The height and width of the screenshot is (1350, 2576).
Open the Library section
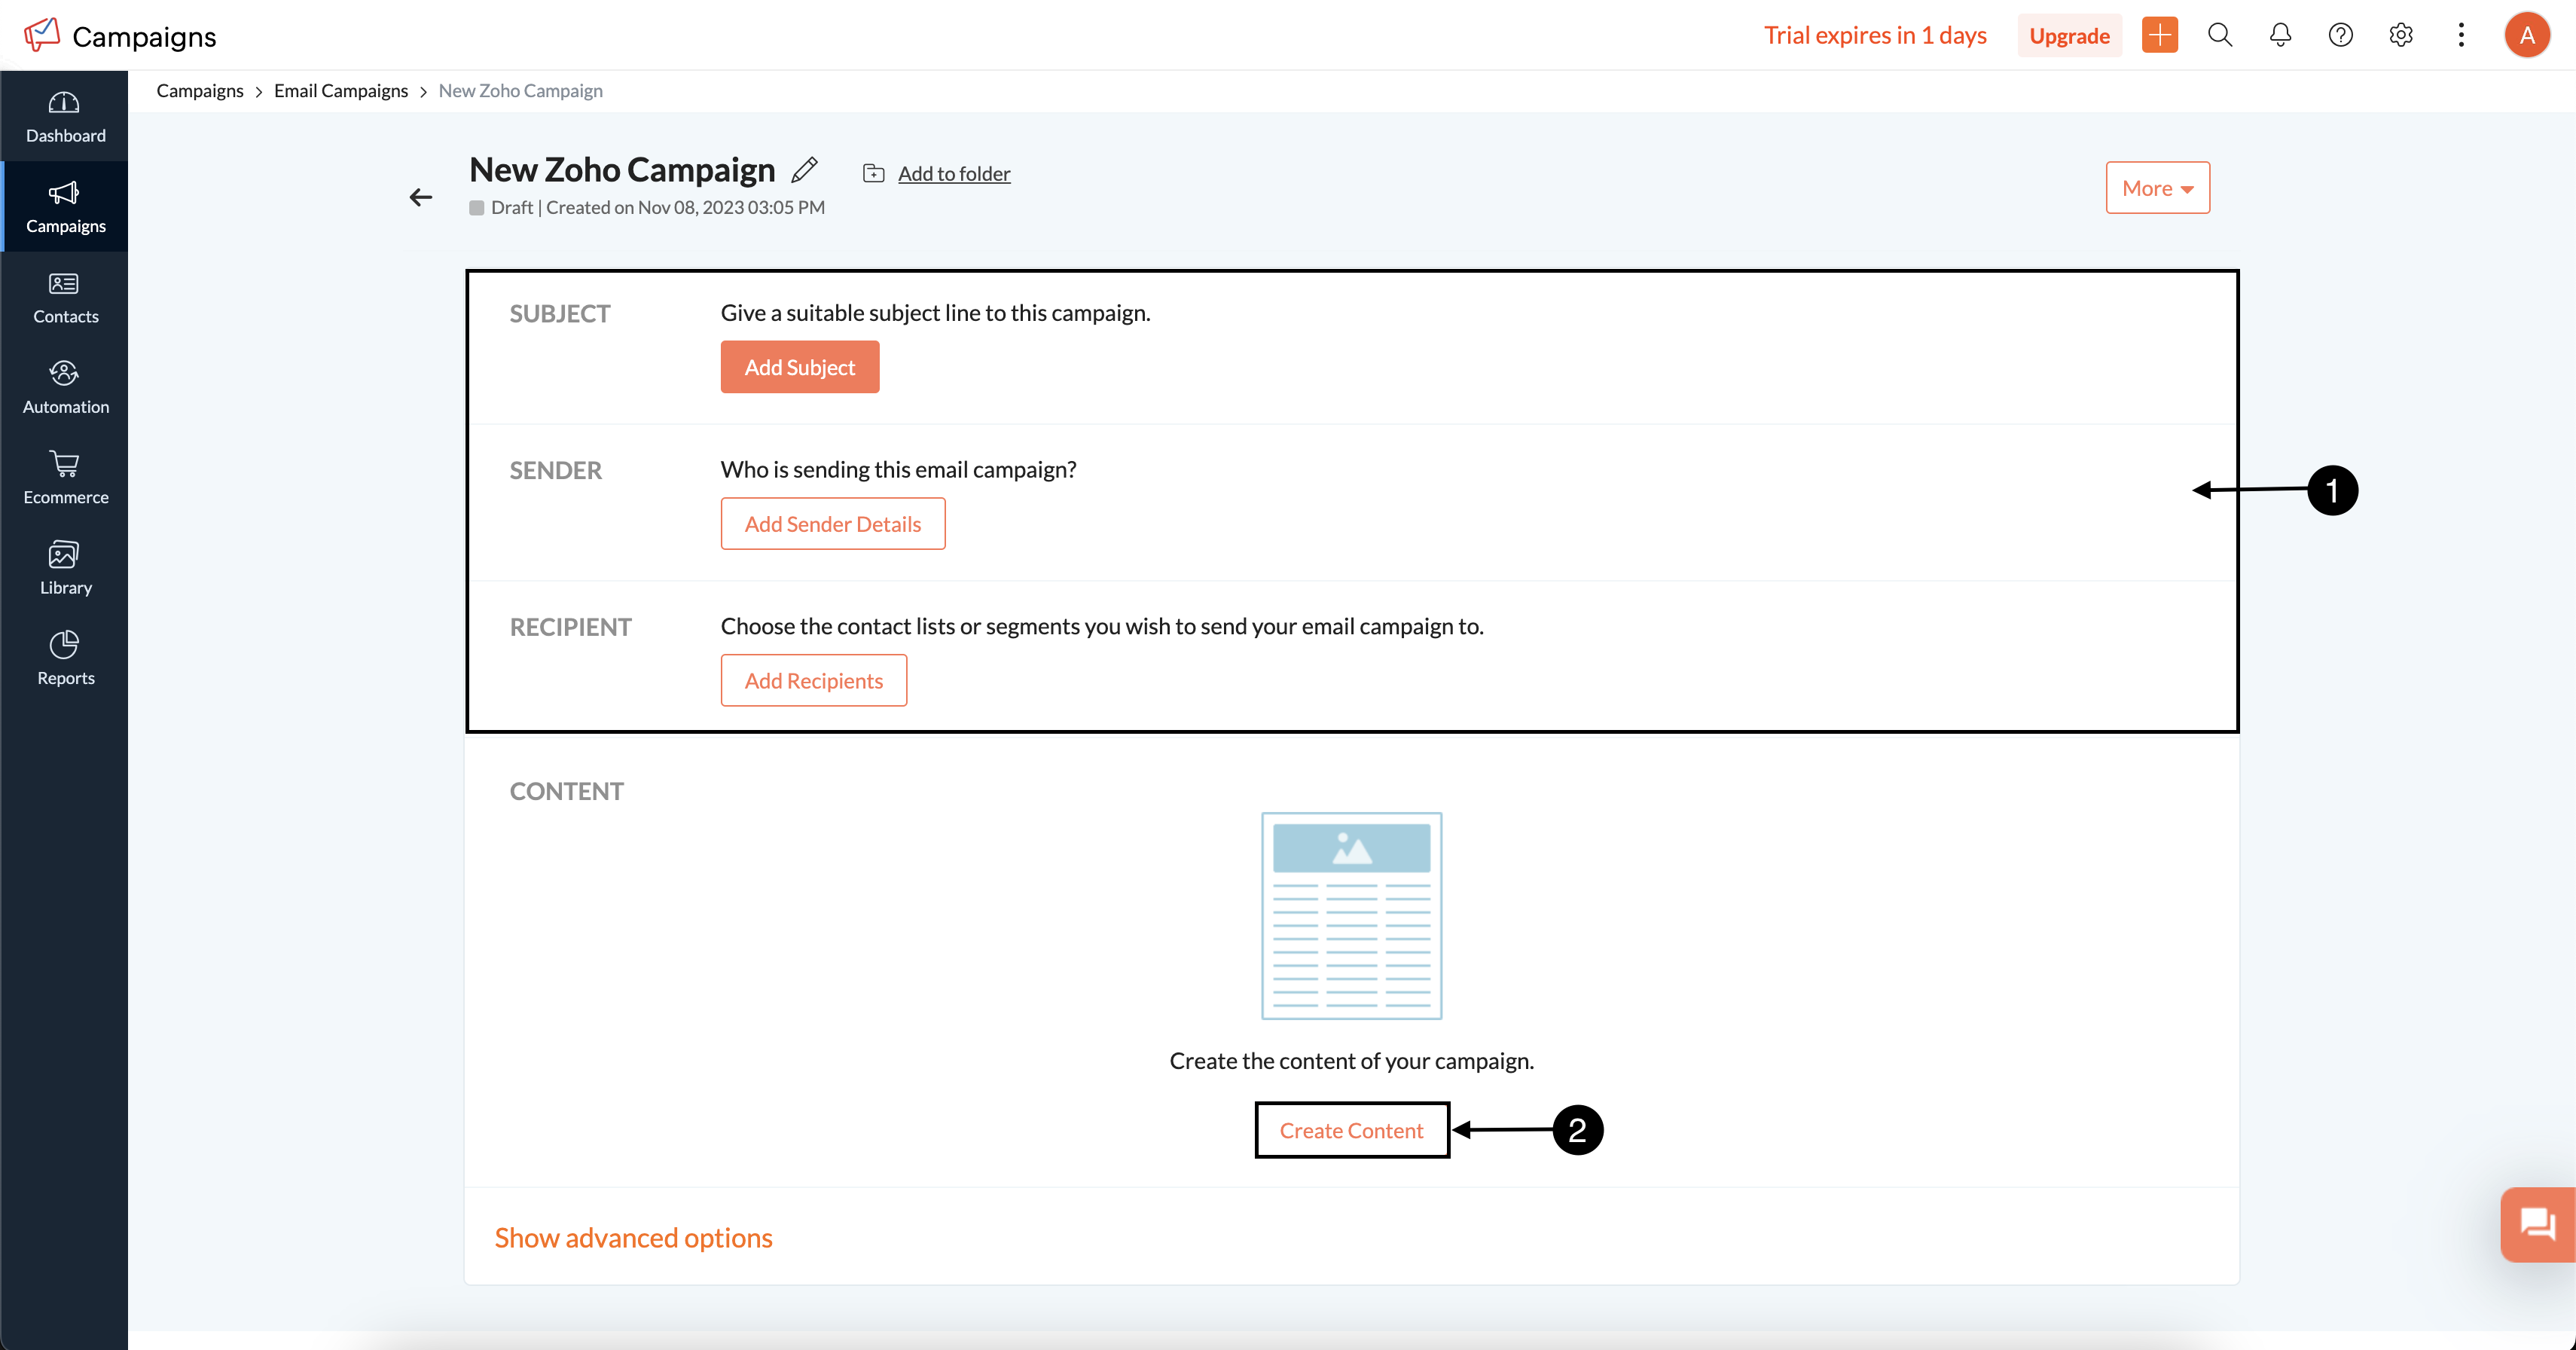pos(65,569)
